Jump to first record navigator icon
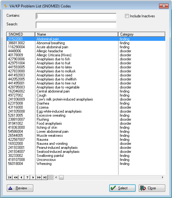 coord(10,177)
